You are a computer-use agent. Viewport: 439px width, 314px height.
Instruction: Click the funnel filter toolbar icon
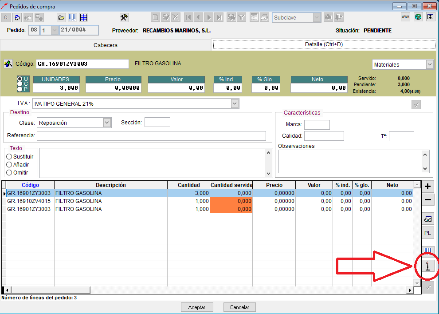click(x=241, y=18)
